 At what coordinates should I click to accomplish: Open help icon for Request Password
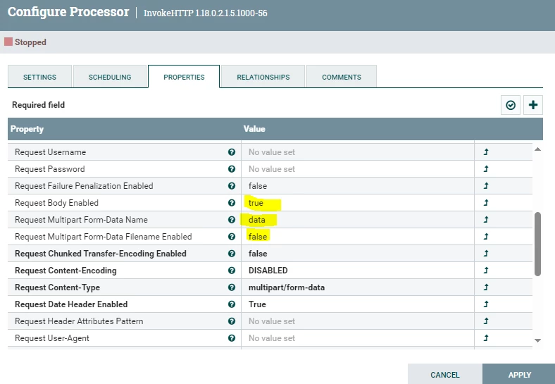pyautogui.click(x=232, y=169)
